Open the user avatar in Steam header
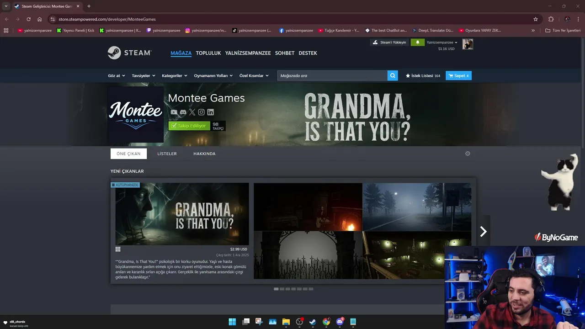 point(468,44)
